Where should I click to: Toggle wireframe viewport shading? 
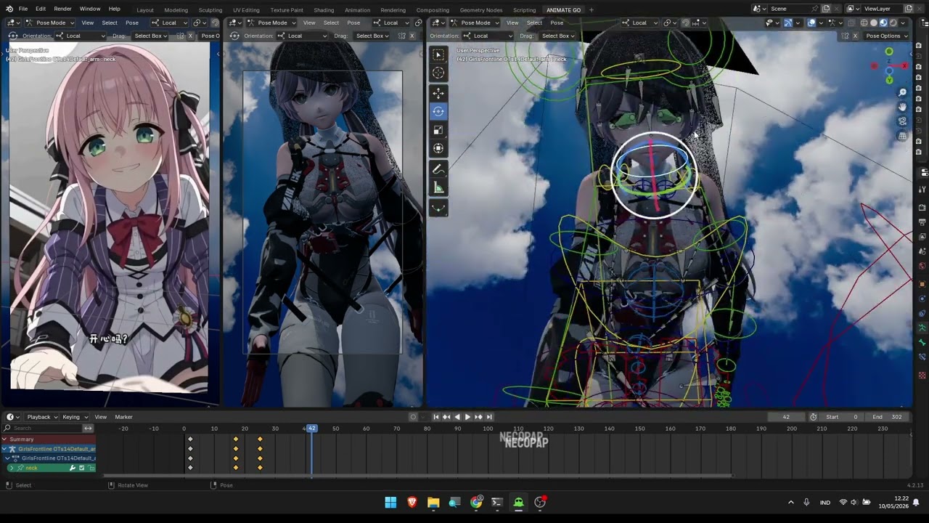click(864, 23)
